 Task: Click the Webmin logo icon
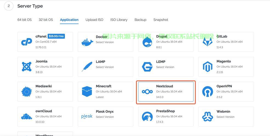click(x=208, y=116)
